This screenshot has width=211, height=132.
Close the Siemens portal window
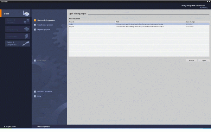[210, 1]
